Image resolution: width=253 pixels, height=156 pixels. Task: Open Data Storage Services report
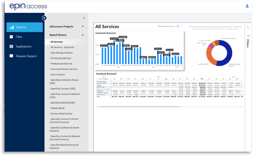(61, 53)
